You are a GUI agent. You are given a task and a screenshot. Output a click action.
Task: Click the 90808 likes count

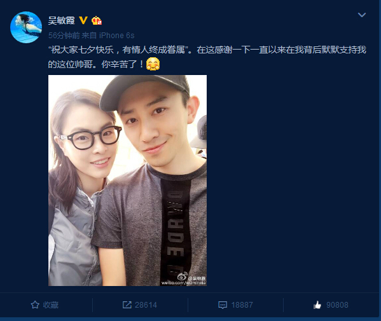click(x=337, y=305)
